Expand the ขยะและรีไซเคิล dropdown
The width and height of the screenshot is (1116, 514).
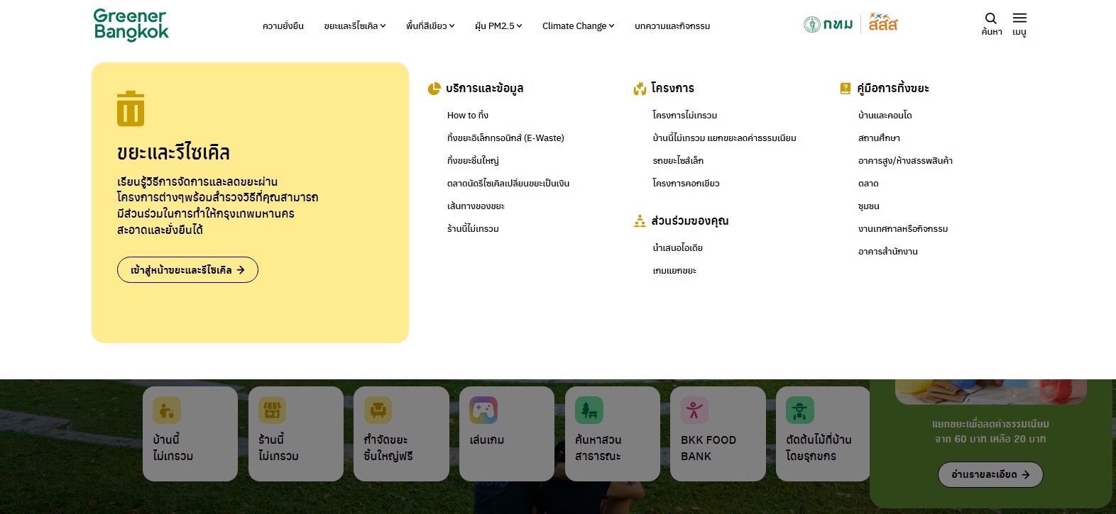click(355, 26)
